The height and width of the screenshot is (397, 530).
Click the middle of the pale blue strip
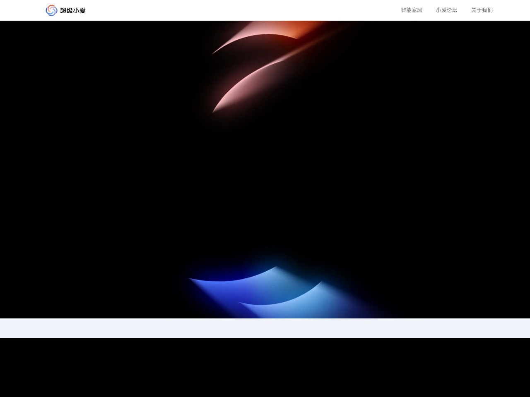[265, 328]
